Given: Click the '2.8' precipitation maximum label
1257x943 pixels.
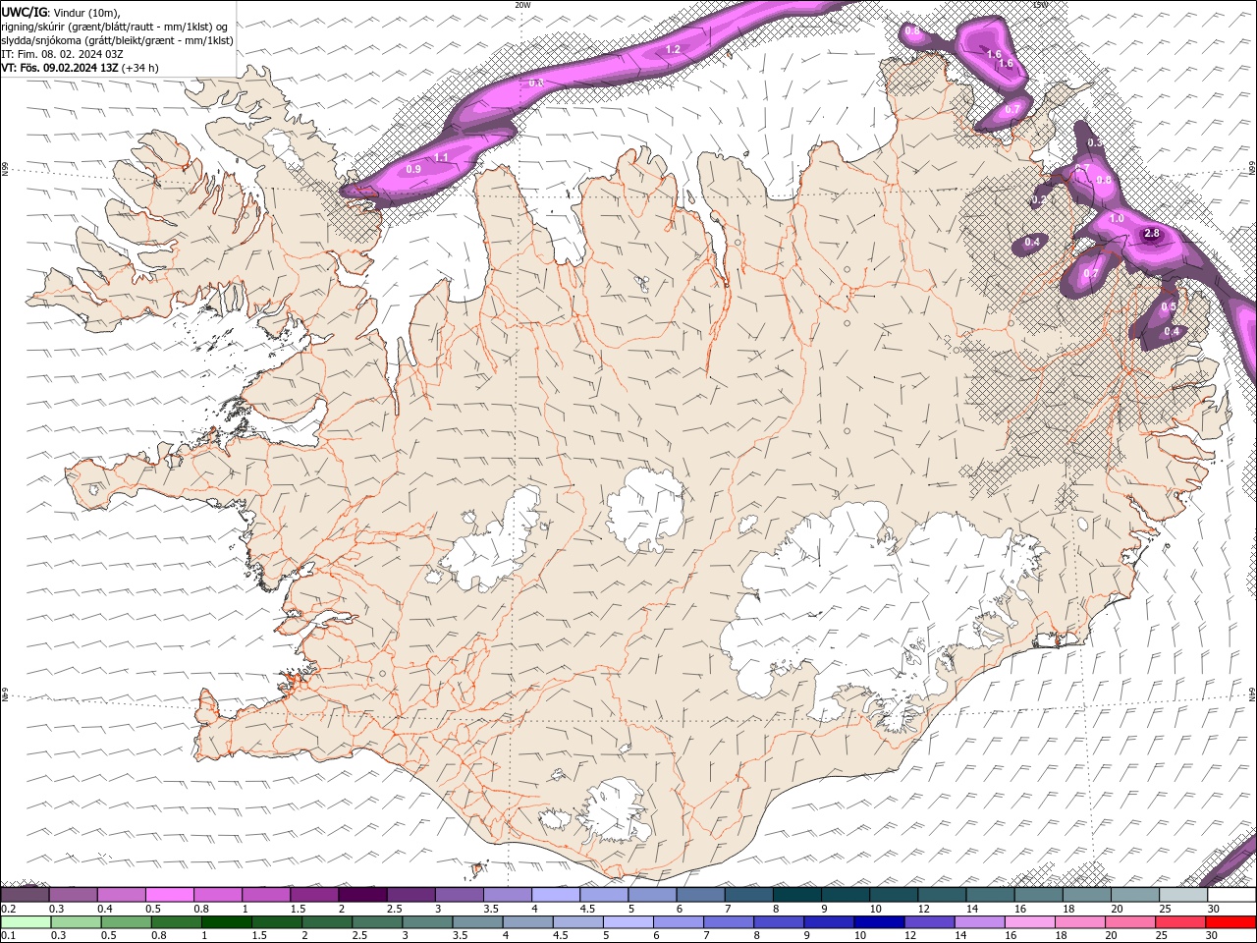Looking at the screenshot, I should point(1153,234).
